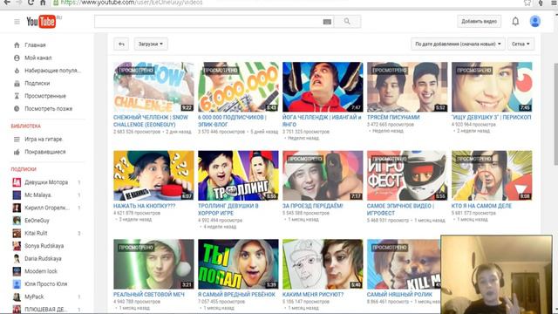This screenshot has height=314, width=558.
Task: Open the ТРЯСЁМ ПИСУНАМИ video title link
Action: tap(393, 117)
